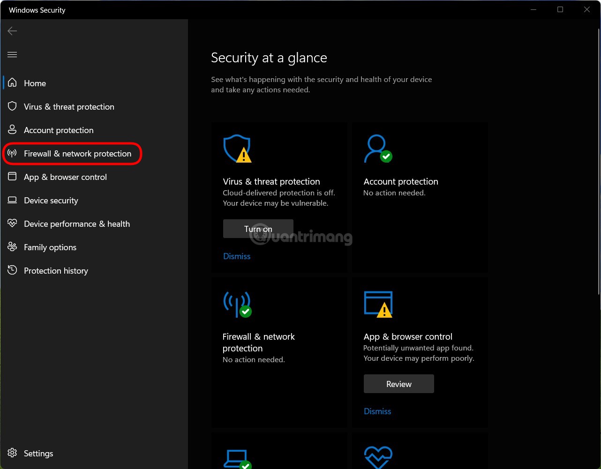Open Device performance & health heart icon
This screenshot has height=469, width=601.
12,223
